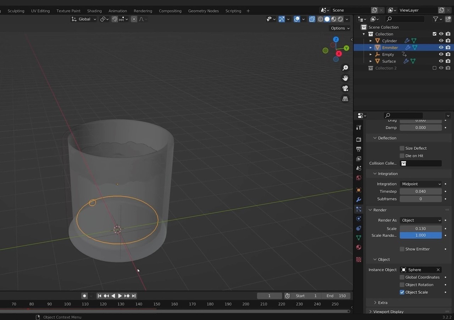Viewport: 454px width, 320px height.
Task: Hide the Cylinder object in viewport
Action: (441, 41)
